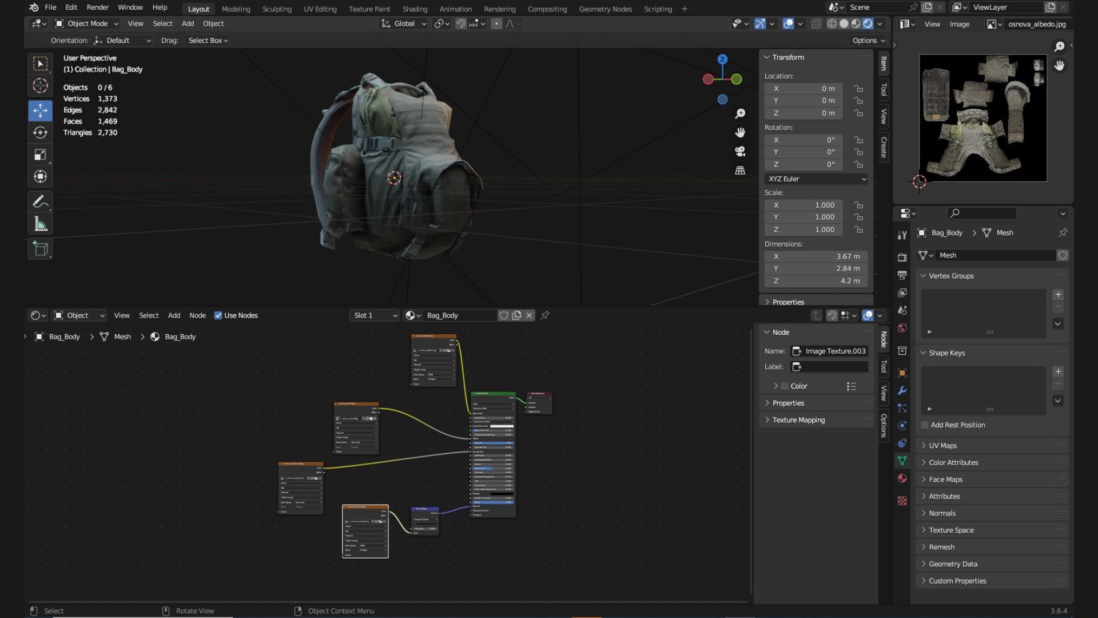Toggle the Use Nodes checkbox

click(218, 315)
